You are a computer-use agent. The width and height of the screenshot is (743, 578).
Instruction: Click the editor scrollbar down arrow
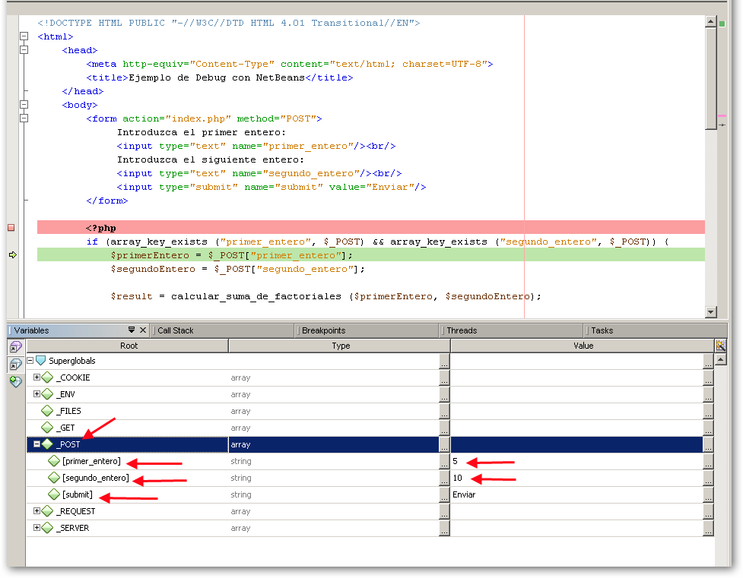pyautogui.click(x=711, y=311)
